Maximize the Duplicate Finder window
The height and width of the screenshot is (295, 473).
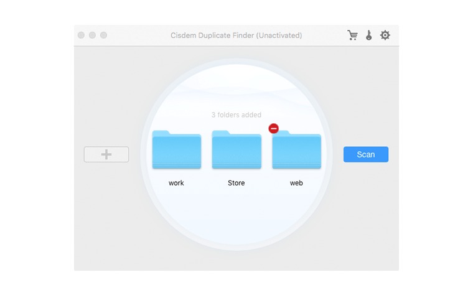103,35
